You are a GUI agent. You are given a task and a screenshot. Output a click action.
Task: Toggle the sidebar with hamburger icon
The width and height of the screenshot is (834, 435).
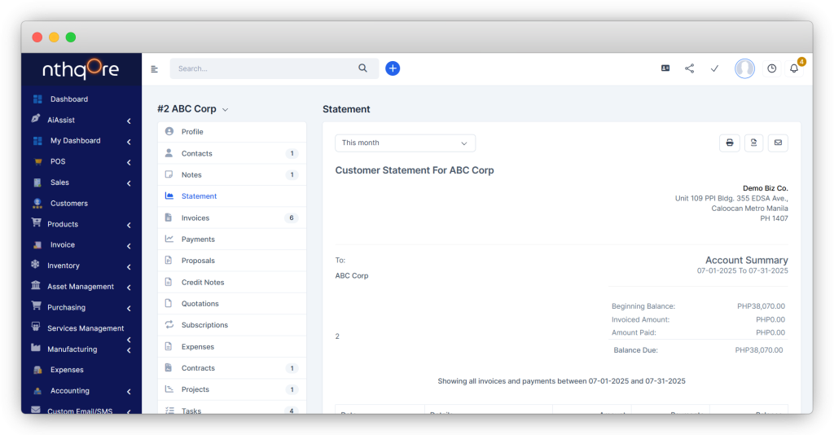pos(155,69)
